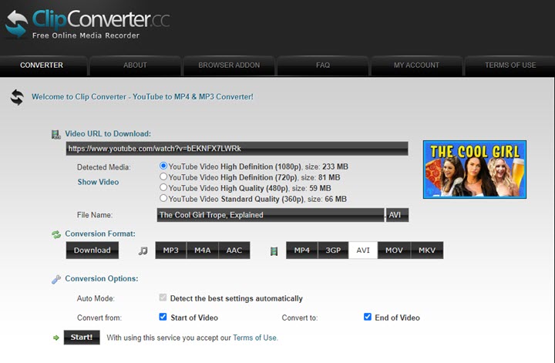Click the Welcome to Clip Converter heading
Image resolution: width=555 pixels, height=363 pixels.
click(x=143, y=97)
